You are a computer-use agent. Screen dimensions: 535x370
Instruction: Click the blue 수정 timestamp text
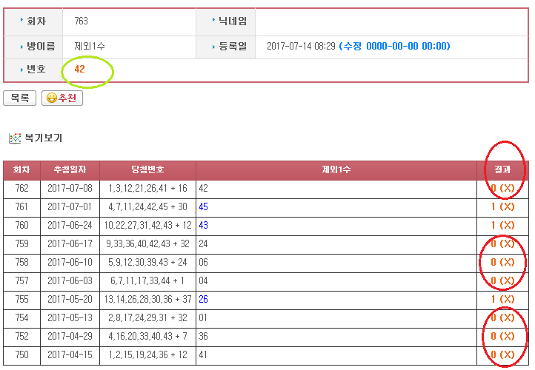(394, 47)
